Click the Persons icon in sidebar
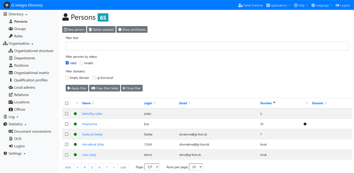Viewport: 354px width, 173px height. tap(11, 22)
